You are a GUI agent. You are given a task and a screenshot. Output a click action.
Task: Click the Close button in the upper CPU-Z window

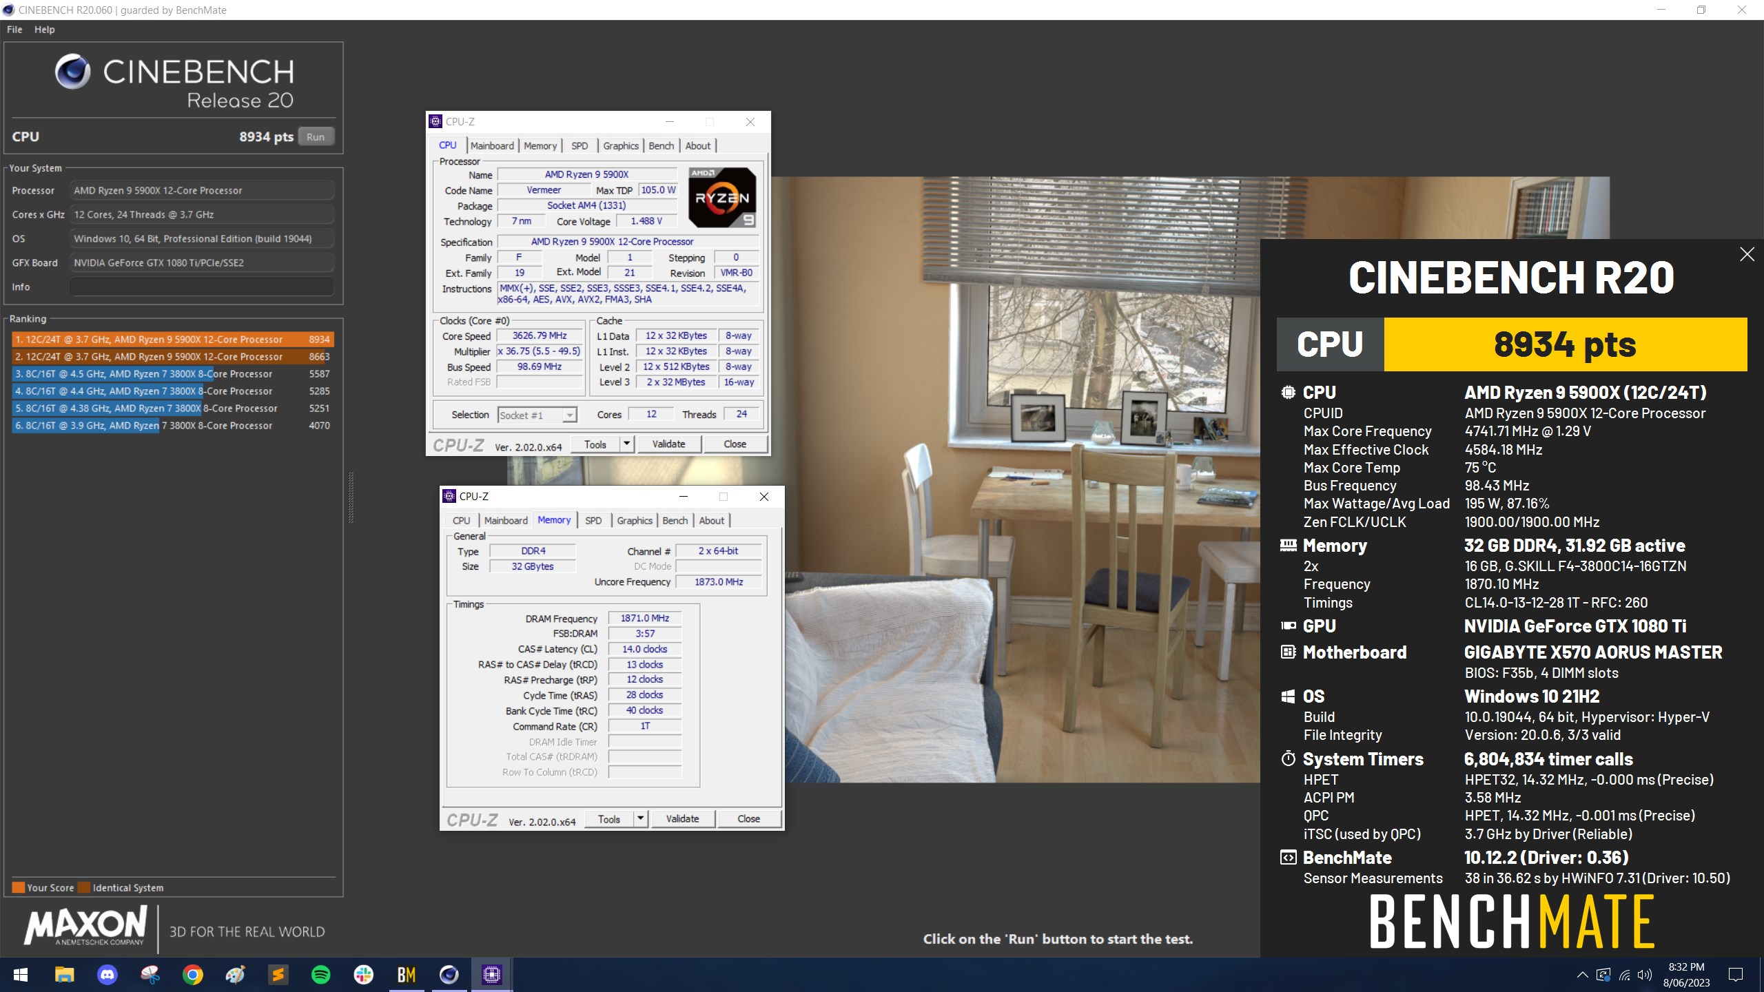click(735, 444)
